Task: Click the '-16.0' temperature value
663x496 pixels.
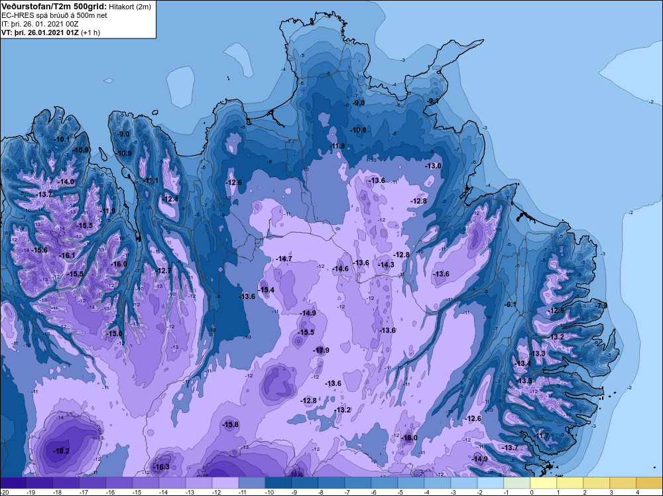Action: (x=119, y=264)
